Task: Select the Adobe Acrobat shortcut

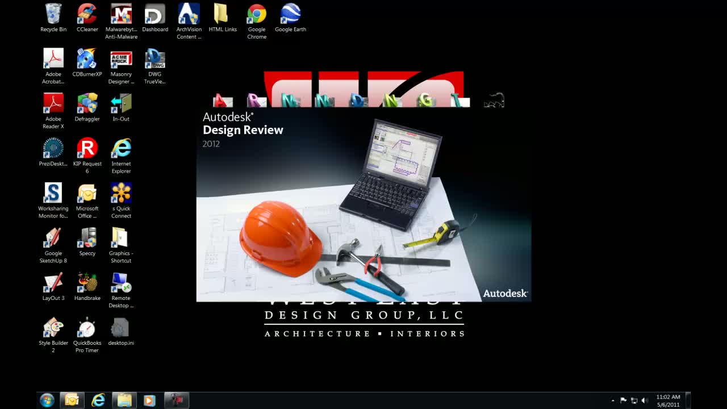Action: point(53,66)
